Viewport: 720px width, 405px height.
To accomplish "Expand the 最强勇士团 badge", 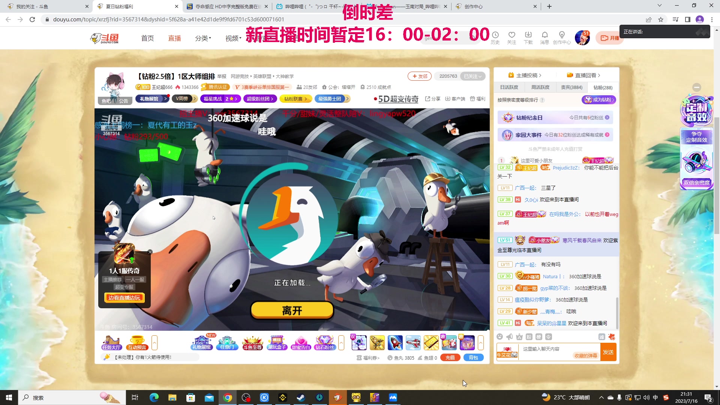I will point(332,99).
